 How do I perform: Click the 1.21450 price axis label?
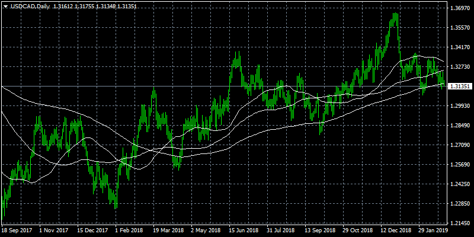coord(460,223)
